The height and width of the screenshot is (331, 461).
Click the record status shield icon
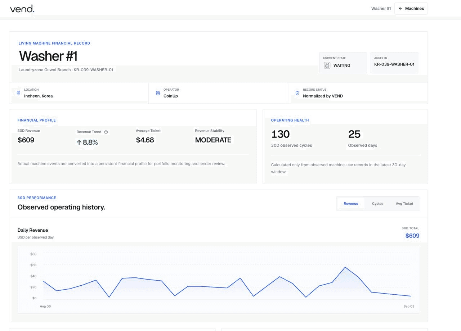(297, 93)
